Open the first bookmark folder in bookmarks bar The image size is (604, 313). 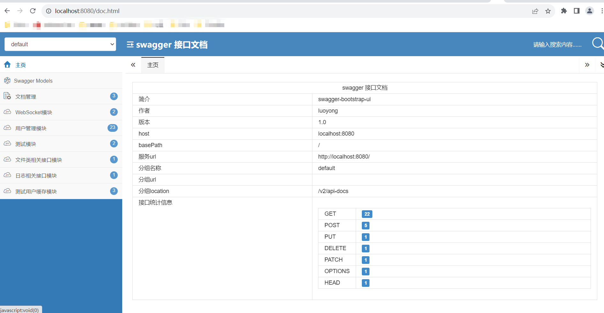click(x=17, y=25)
